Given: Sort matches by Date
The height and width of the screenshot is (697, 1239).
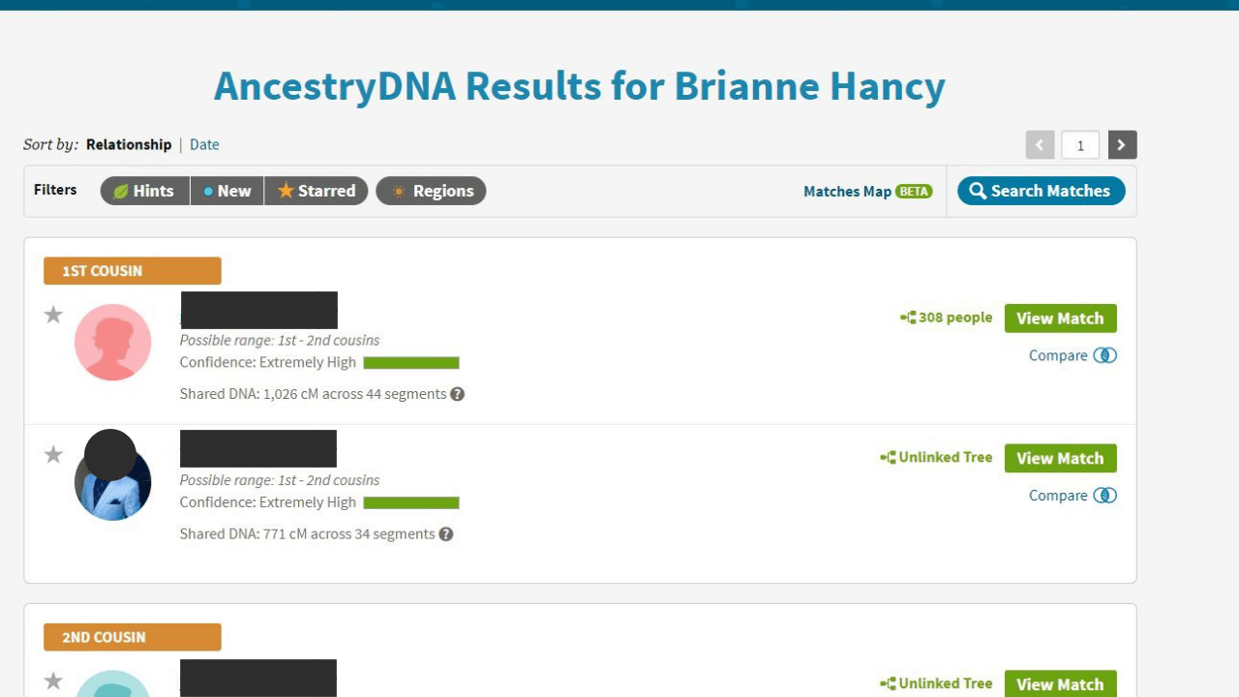Looking at the screenshot, I should pos(204,144).
